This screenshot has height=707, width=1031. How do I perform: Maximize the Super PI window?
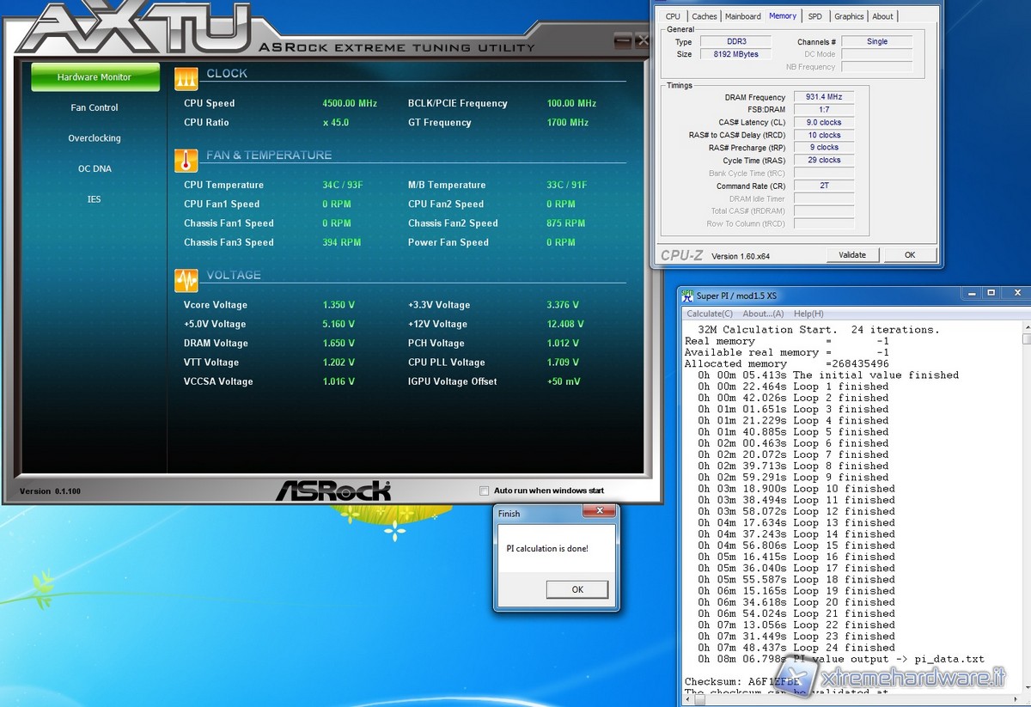pyautogui.click(x=991, y=295)
